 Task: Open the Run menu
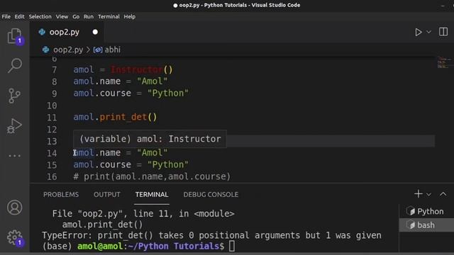(x=89, y=16)
